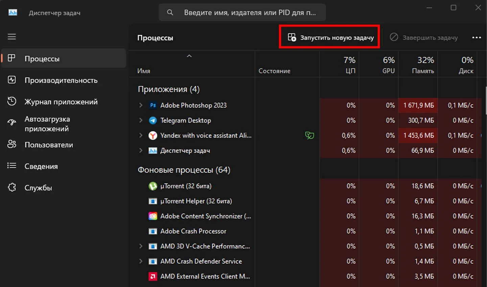
Task: Sort by the Диск column header
Action: pyautogui.click(x=458, y=64)
